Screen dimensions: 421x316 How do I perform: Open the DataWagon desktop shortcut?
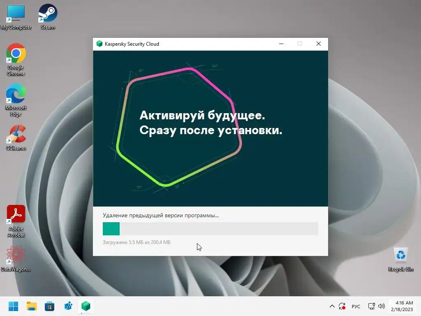pyautogui.click(x=16, y=258)
